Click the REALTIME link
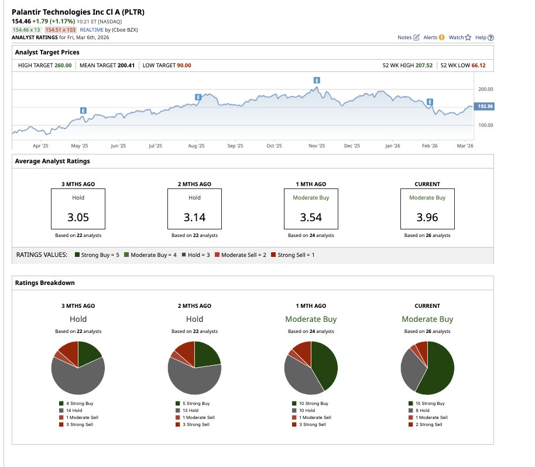Screen dimensions: 535x467 pos(91,30)
